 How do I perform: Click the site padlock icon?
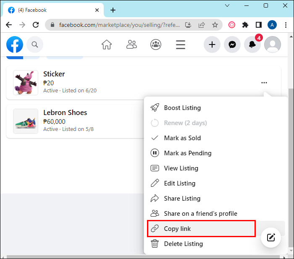[x=52, y=25]
